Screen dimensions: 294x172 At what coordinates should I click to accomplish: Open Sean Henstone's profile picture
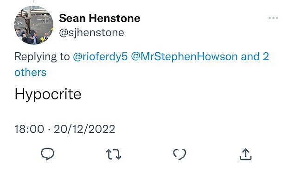pos(34,25)
